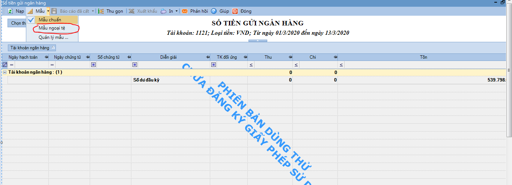Screen dimensions: 512x185
Task: Select the 539.798 balance cell
Action: click(422, 80)
